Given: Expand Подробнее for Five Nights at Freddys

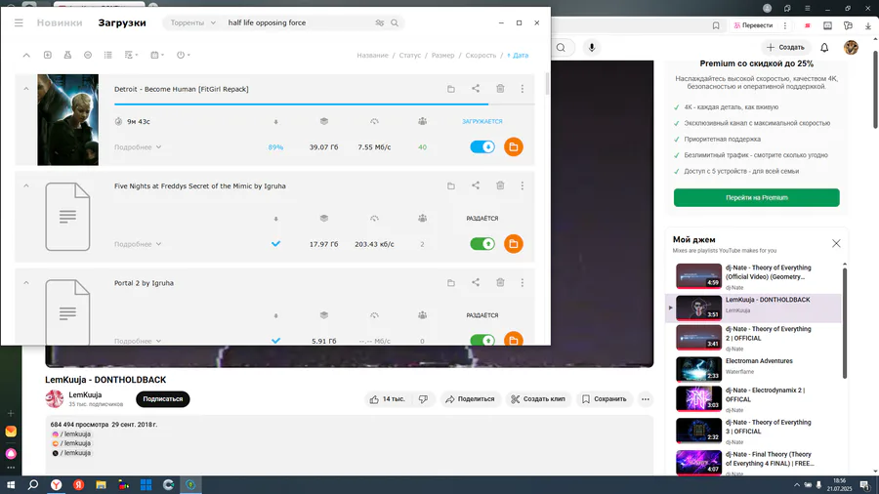Looking at the screenshot, I should click(138, 244).
